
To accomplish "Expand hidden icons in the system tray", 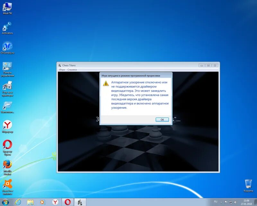I will (x=221, y=202).
